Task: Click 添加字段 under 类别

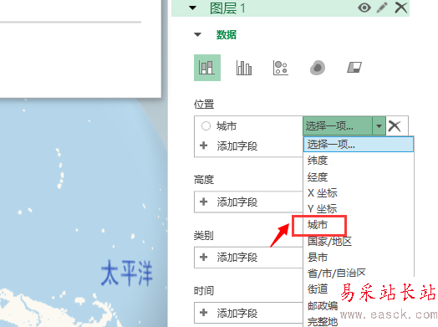Action: (x=237, y=257)
